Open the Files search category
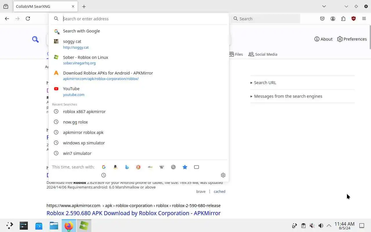Image resolution: width=371 pixels, height=232 pixels. [x=236, y=54]
